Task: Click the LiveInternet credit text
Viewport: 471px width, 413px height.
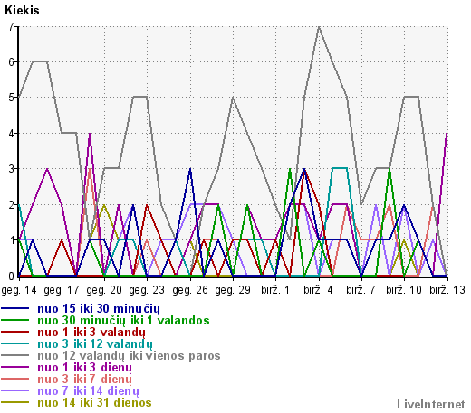Action: click(x=431, y=404)
